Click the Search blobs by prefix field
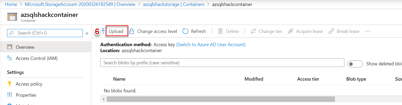402x105 pixels. (222, 63)
